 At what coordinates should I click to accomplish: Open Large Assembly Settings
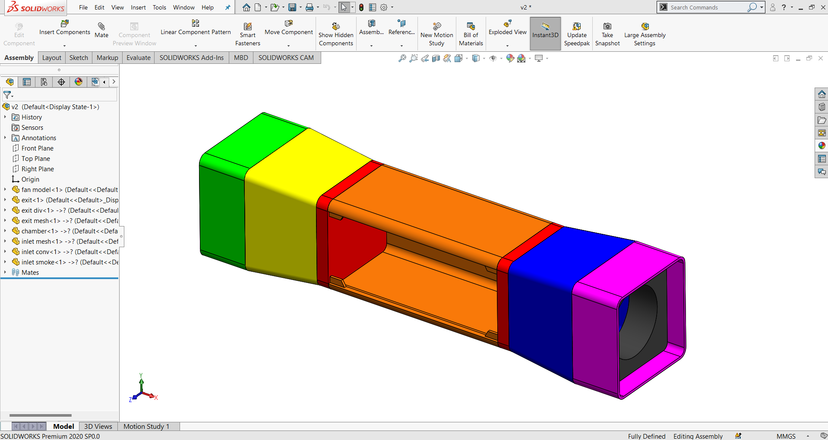click(x=645, y=34)
